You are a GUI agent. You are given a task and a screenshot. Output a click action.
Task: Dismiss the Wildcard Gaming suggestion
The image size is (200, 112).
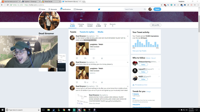[x=159, y=62]
